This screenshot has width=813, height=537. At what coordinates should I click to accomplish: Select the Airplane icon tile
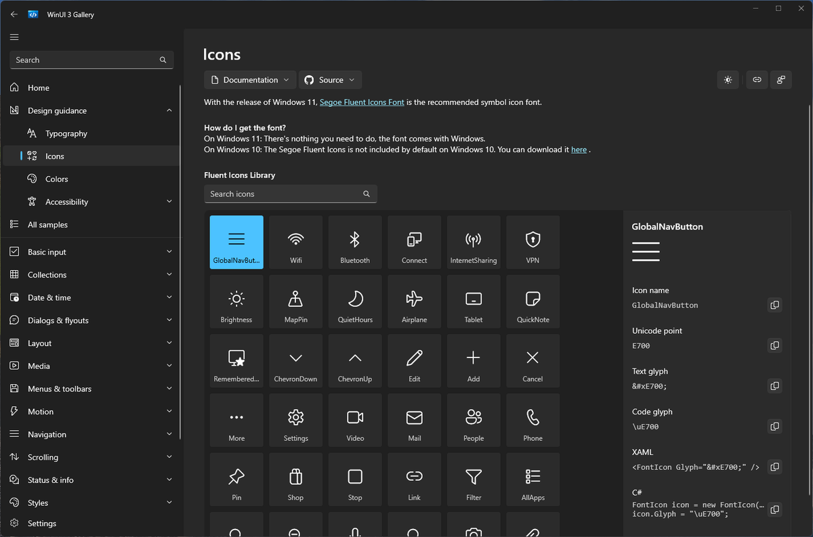click(415, 301)
